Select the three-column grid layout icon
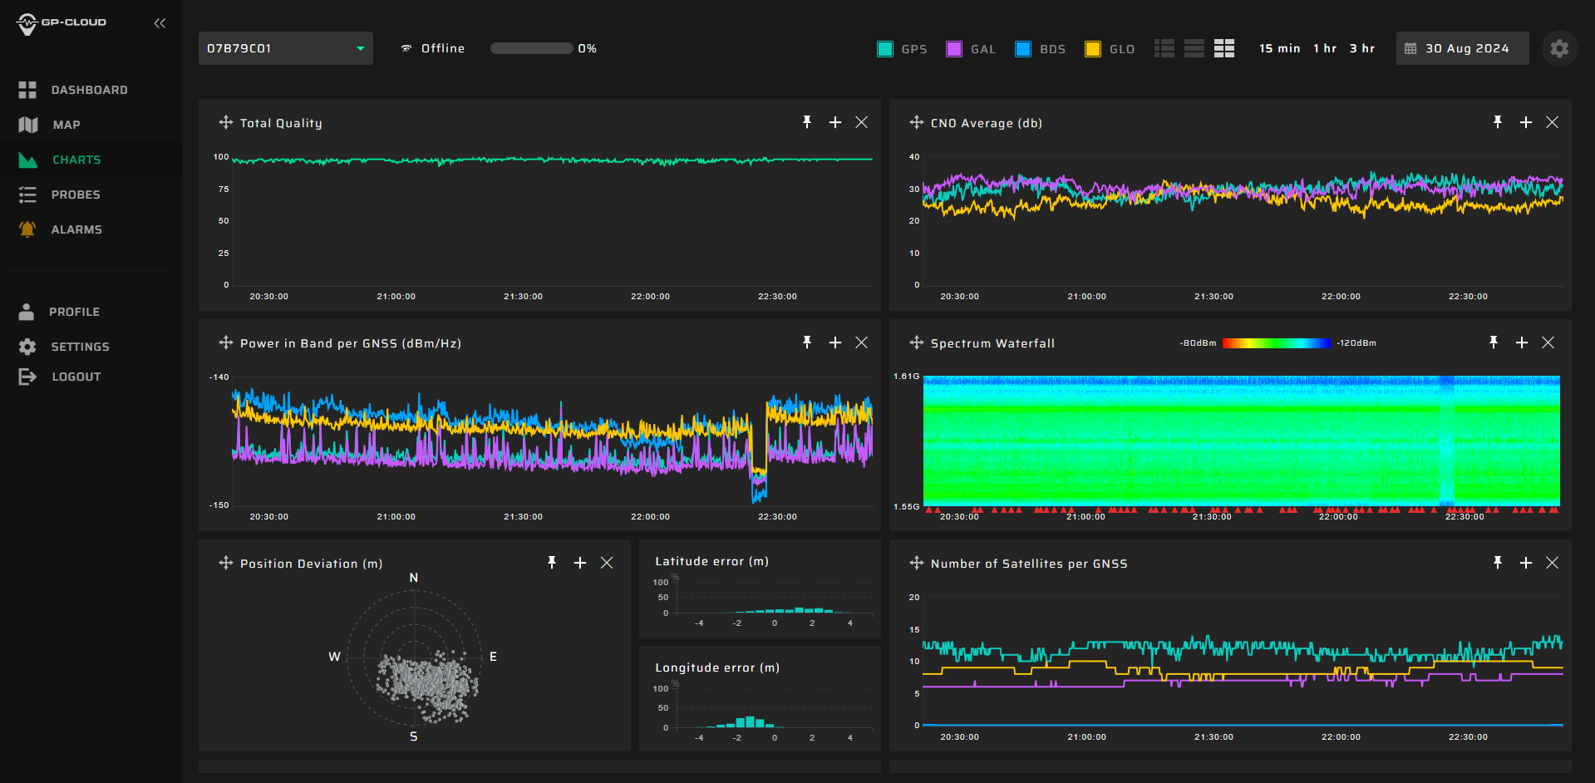 coord(1223,48)
